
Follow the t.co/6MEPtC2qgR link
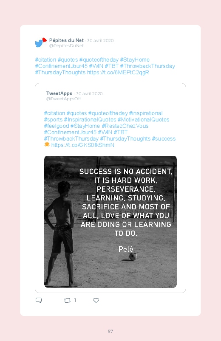[118, 73]
